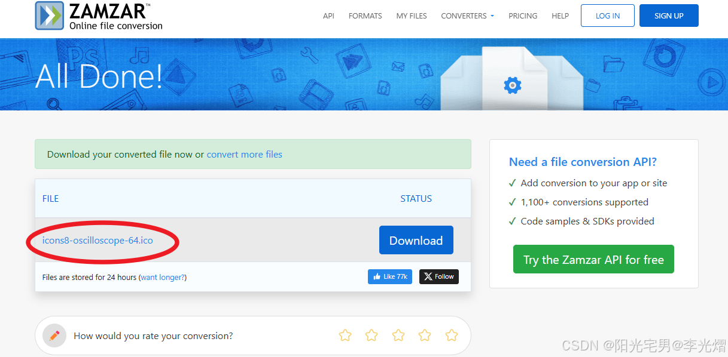Image resolution: width=728 pixels, height=357 pixels.
Task: Click the 1,100+ conversions supported text
Action: click(x=584, y=202)
